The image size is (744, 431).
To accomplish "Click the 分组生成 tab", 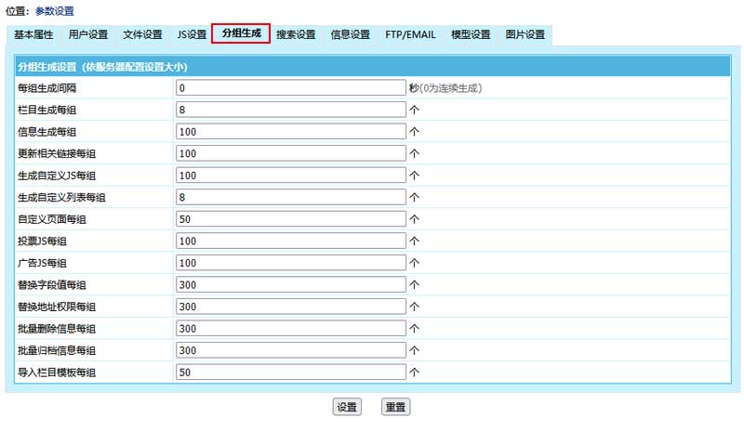I will (x=241, y=34).
